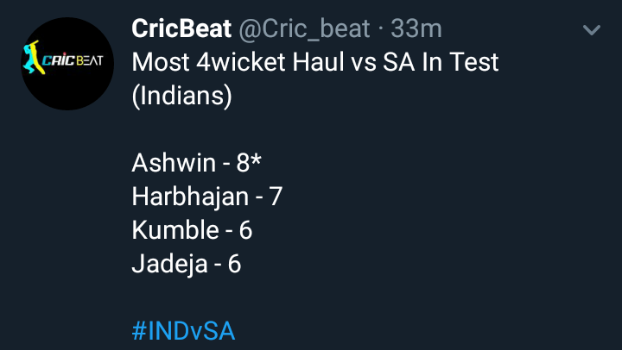Click the 33m timestamp of the tweet

[416, 29]
